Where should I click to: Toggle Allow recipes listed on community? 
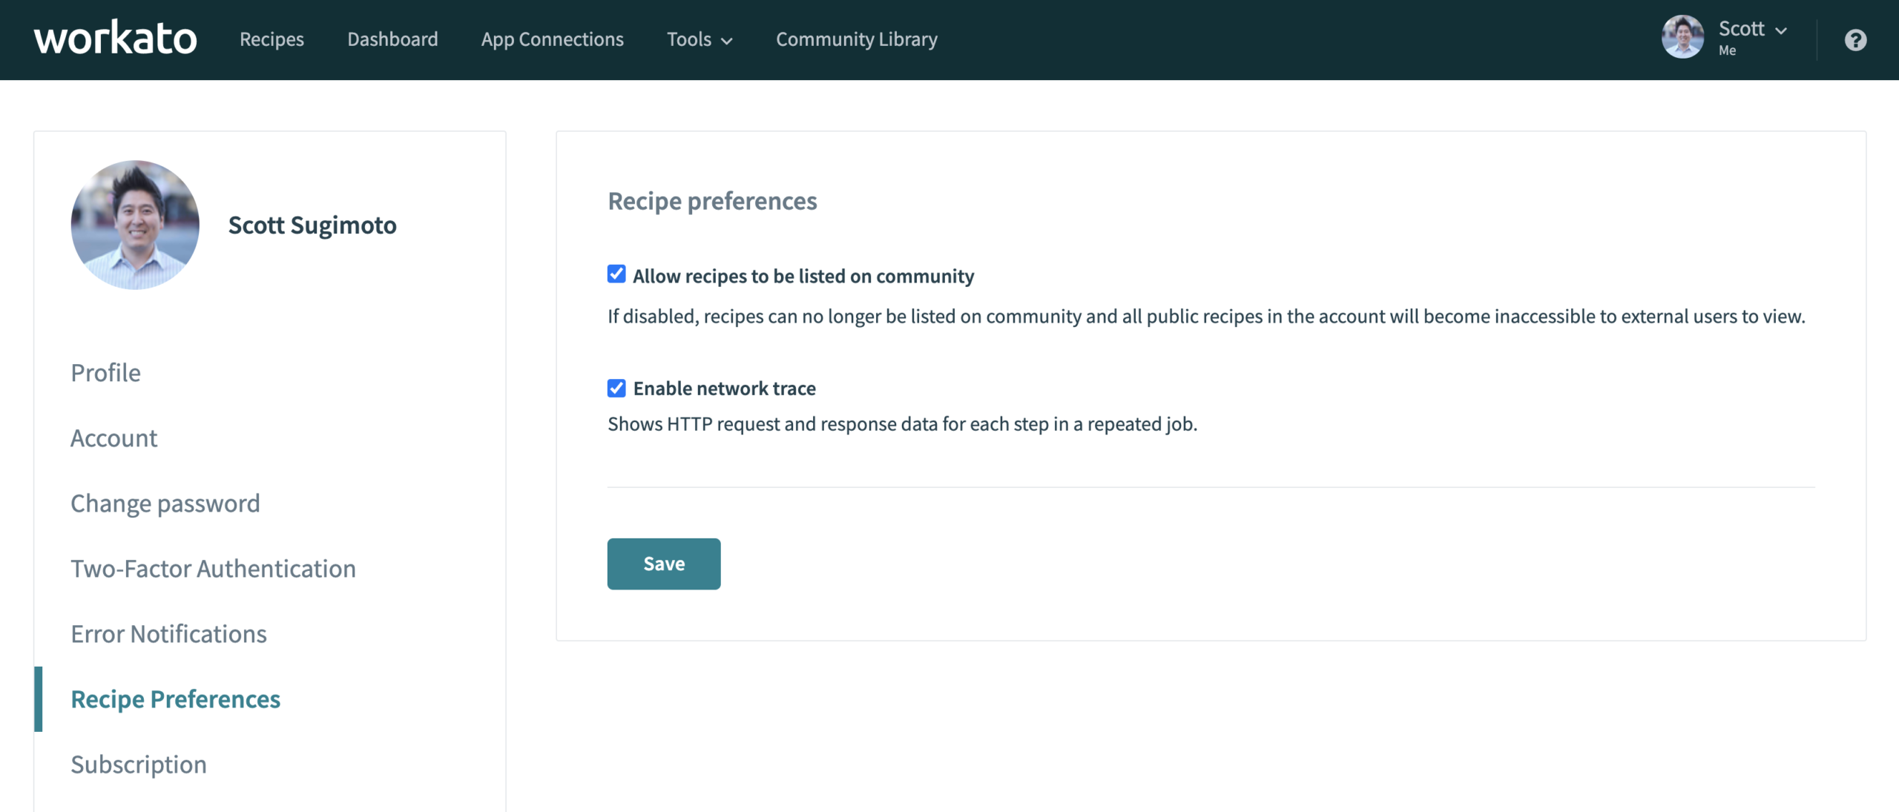615,274
